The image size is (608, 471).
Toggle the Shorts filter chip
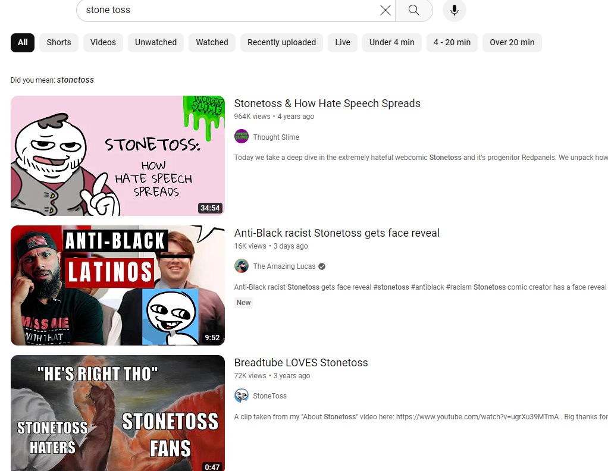pos(59,42)
